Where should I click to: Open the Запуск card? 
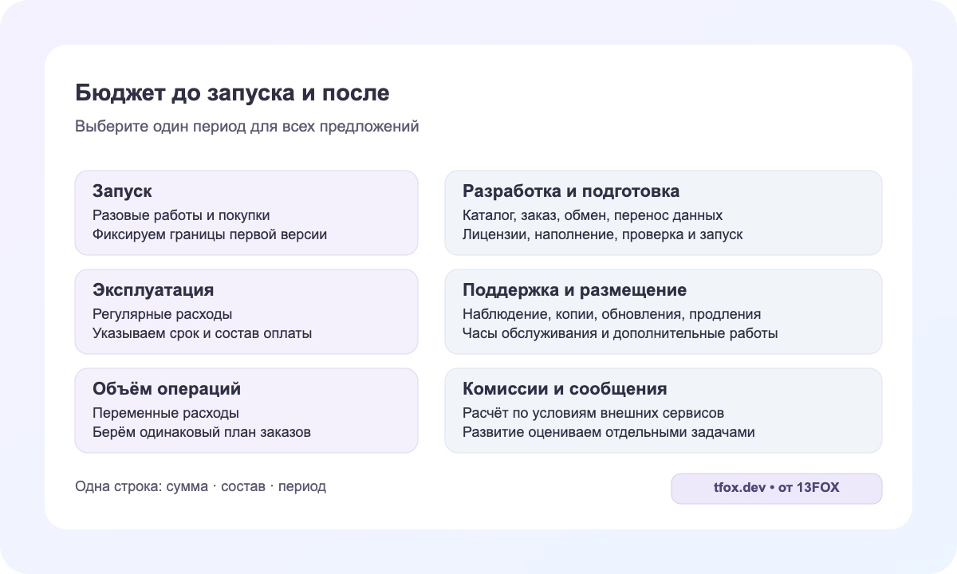coord(246,213)
